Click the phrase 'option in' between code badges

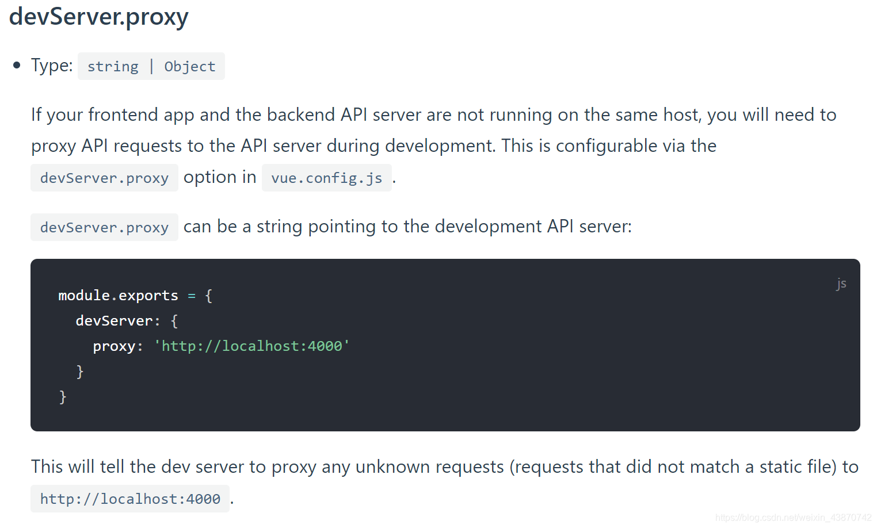point(219,177)
